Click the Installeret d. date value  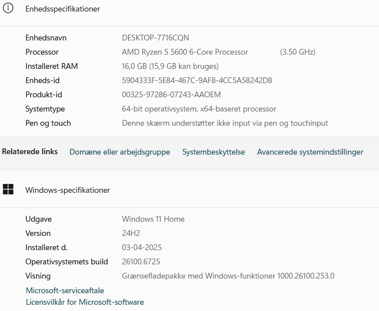click(x=141, y=247)
